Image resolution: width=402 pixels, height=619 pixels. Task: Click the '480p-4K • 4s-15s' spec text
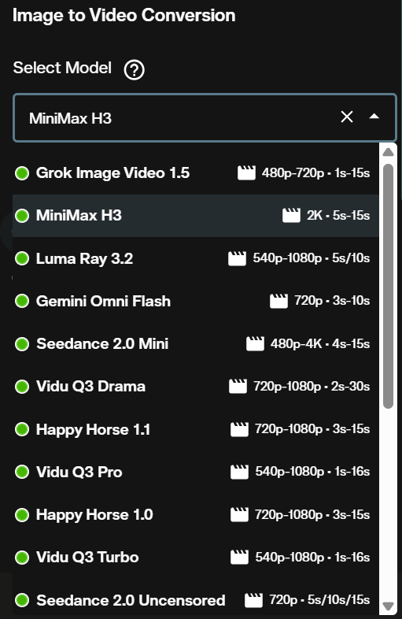(x=320, y=343)
